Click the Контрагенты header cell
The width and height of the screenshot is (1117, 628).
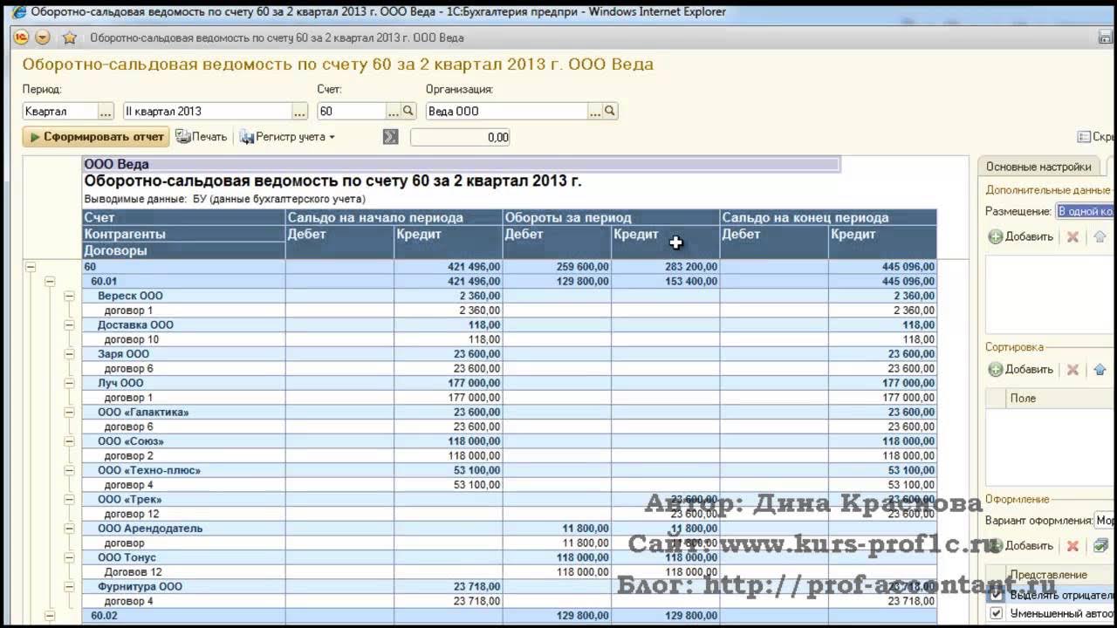coord(184,235)
